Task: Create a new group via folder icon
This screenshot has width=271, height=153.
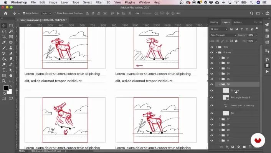Action: [x=244, y=147]
